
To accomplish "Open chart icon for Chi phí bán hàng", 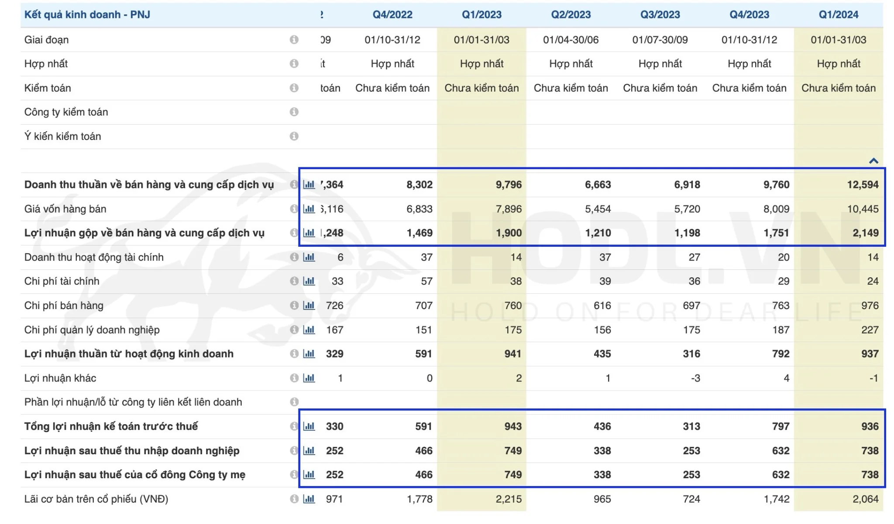I will tap(309, 306).
